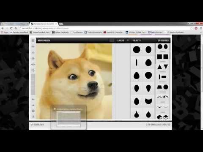Go to the browser home icon

(16, 28)
